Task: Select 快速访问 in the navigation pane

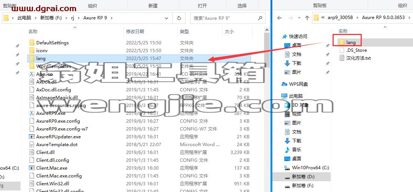Action: tap(298, 36)
